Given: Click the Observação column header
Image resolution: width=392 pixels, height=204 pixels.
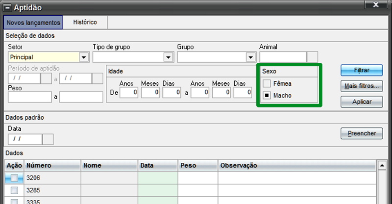Looking at the screenshot, I should coord(297,165).
